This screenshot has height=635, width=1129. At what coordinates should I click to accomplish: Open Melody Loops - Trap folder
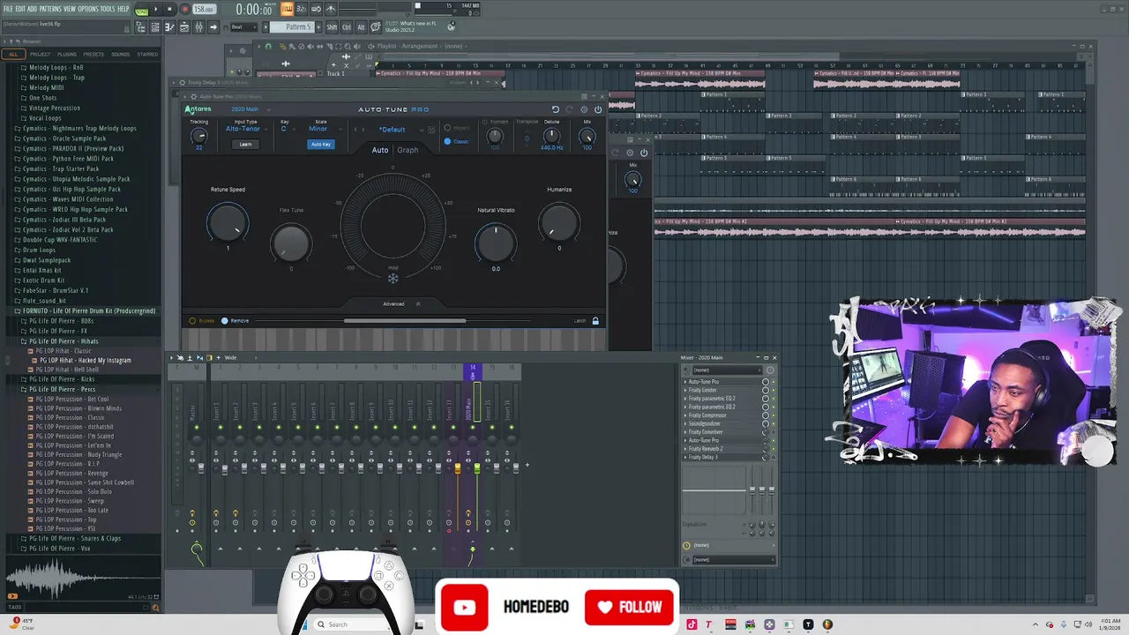[57, 78]
